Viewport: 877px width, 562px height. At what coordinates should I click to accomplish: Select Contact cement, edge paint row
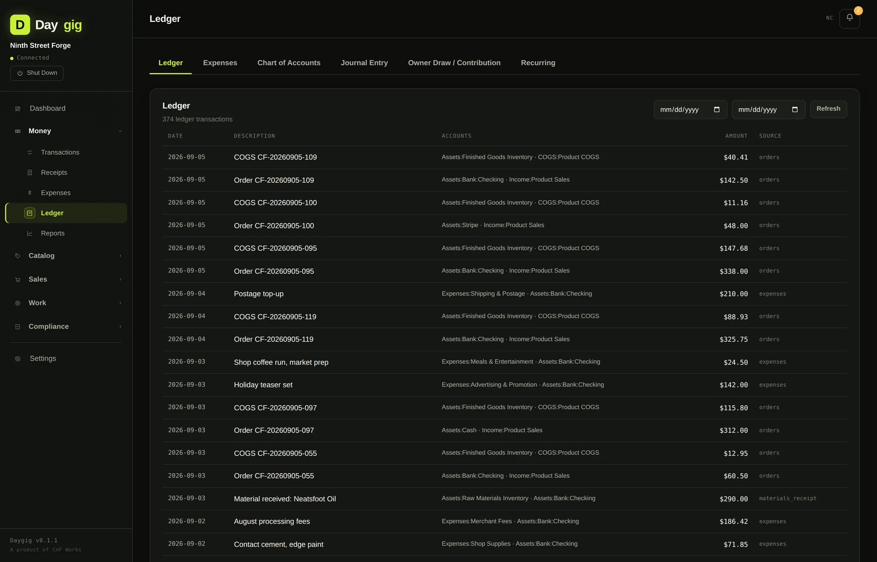[504, 545]
